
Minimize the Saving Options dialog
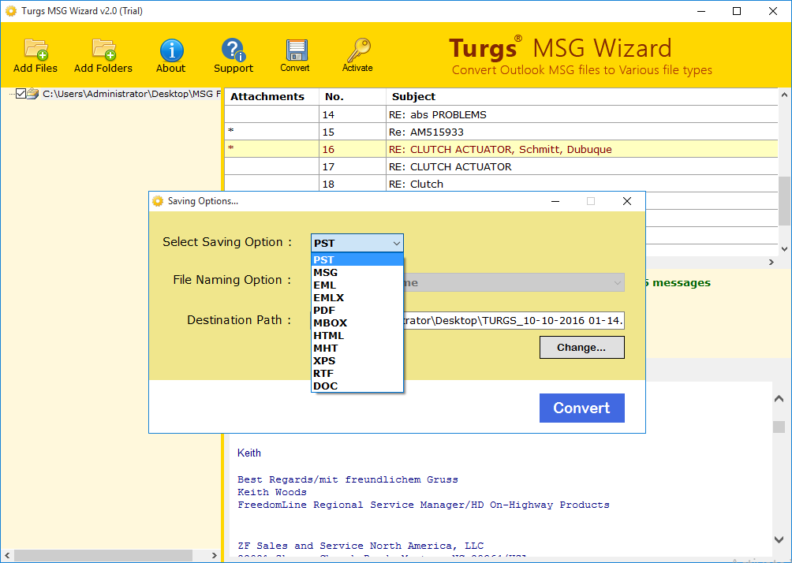[555, 201]
